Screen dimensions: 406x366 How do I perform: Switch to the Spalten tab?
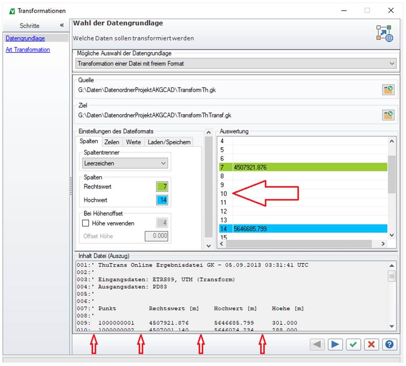click(x=89, y=141)
